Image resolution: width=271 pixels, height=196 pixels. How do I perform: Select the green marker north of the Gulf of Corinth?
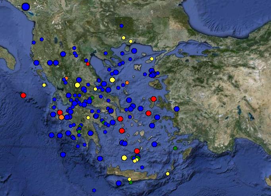coord(92,98)
